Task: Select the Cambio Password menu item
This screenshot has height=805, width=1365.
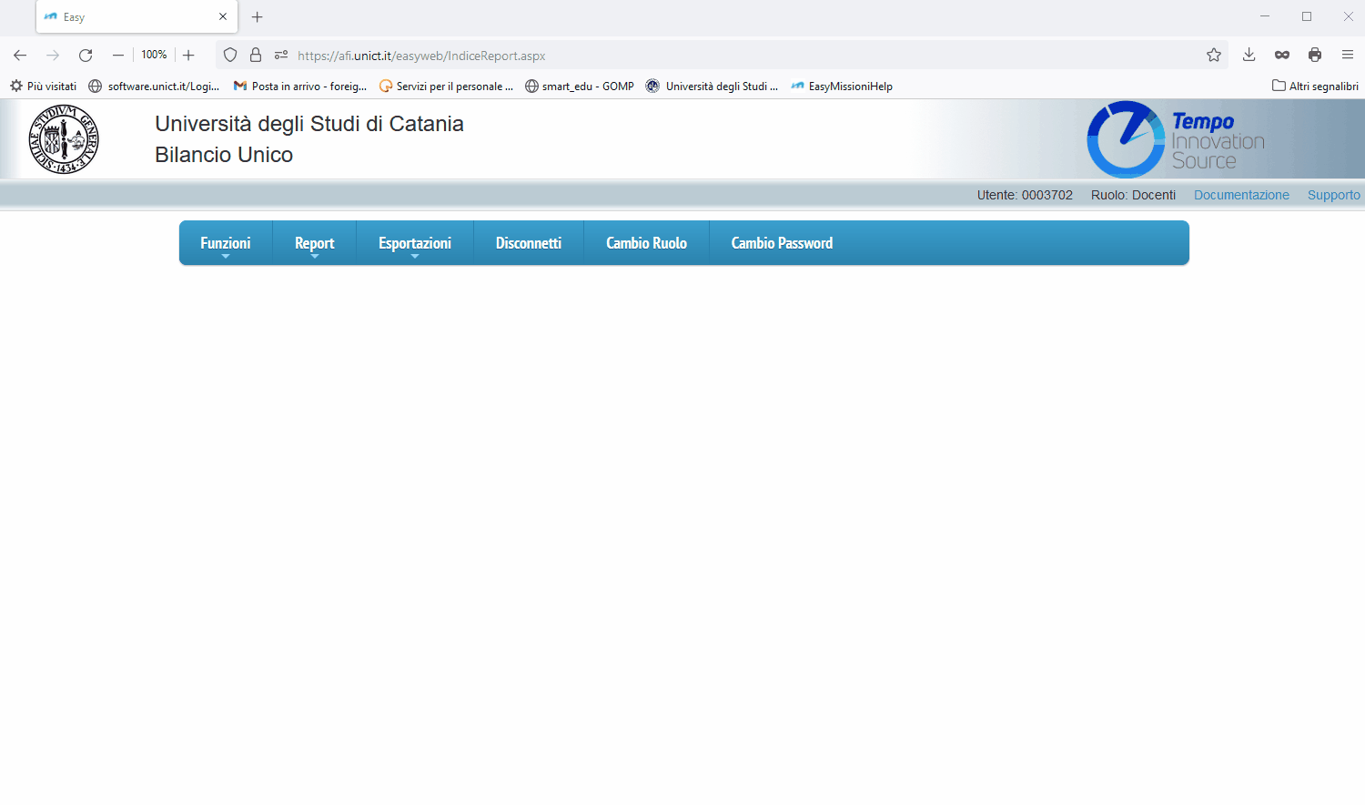Action: (783, 243)
